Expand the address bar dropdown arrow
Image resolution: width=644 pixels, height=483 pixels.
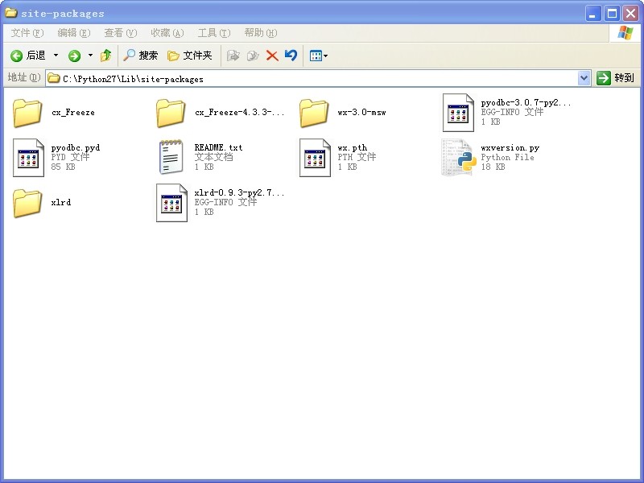(584, 78)
